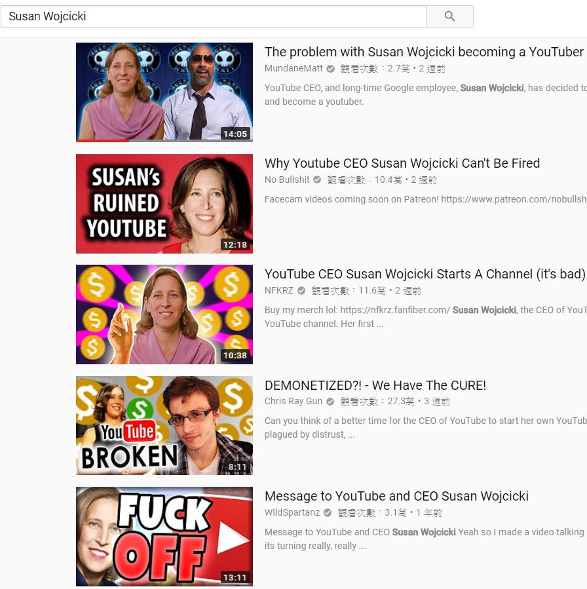Click the No Bullshit 10.4萬 view count
Image resolution: width=587 pixels, height=589 pixels.
click(365, 180)
